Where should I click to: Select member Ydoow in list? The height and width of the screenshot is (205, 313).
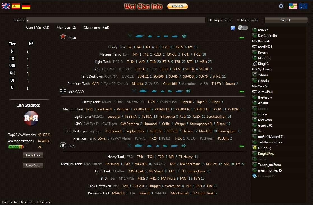point(263,75)
